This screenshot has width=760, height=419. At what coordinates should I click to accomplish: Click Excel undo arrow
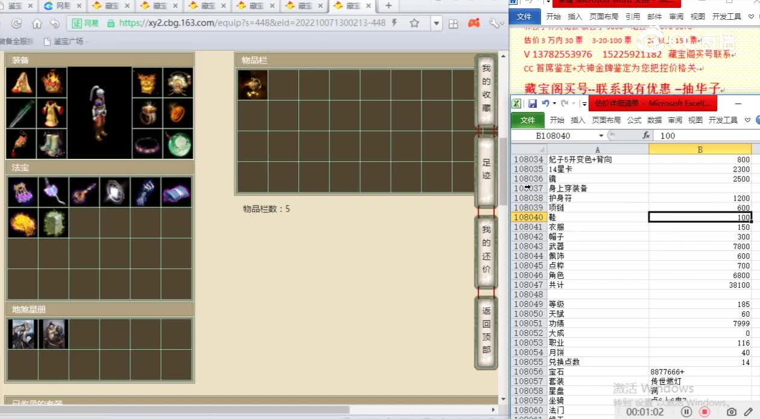pos(545,104)
